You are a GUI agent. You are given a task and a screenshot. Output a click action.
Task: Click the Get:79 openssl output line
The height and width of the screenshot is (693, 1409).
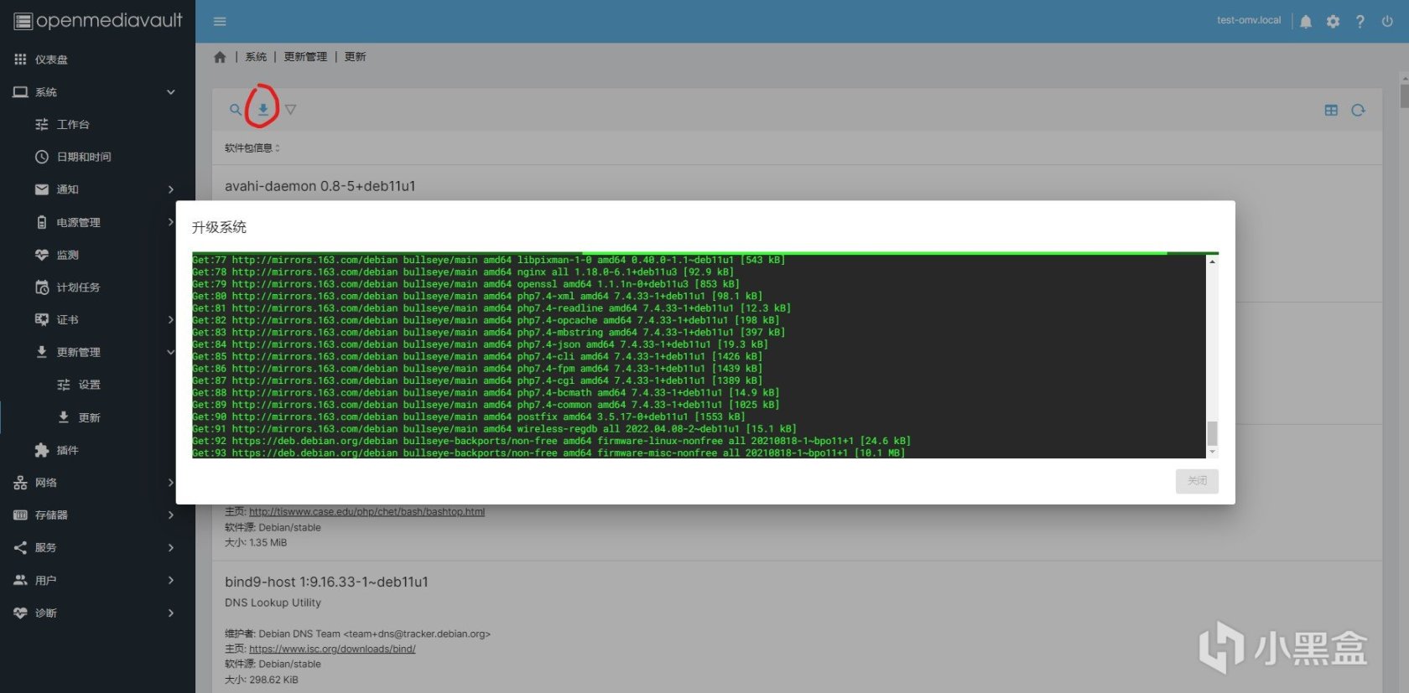pyautogui.click(x=465, y=284)
